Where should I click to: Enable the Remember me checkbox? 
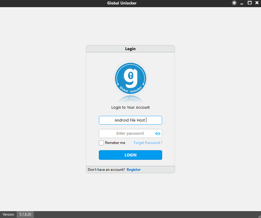pos(102,143)
